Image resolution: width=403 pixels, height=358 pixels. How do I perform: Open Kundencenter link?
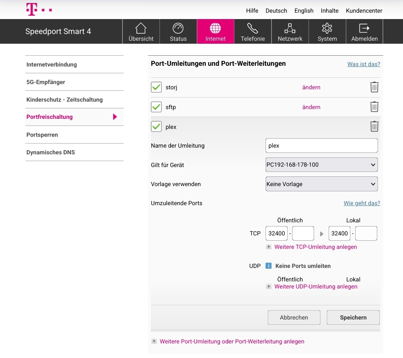tap(364, 11)
